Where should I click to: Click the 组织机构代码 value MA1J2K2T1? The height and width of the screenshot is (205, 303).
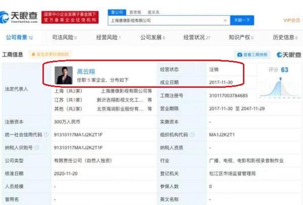tap(222, 135)
